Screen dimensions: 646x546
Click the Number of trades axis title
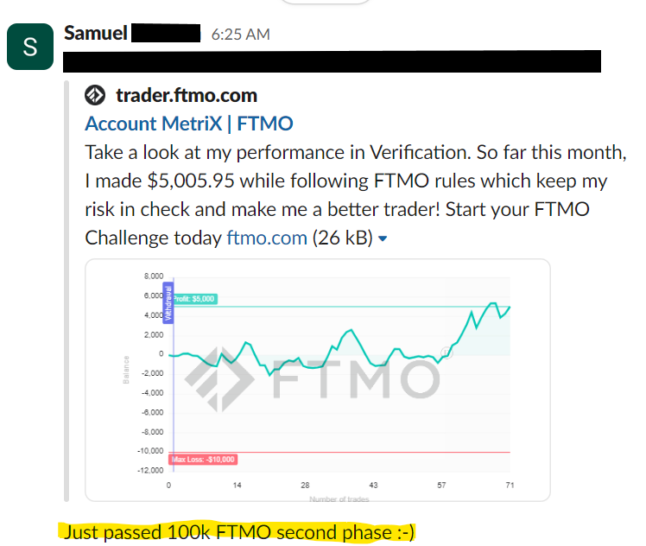point(339,499)
